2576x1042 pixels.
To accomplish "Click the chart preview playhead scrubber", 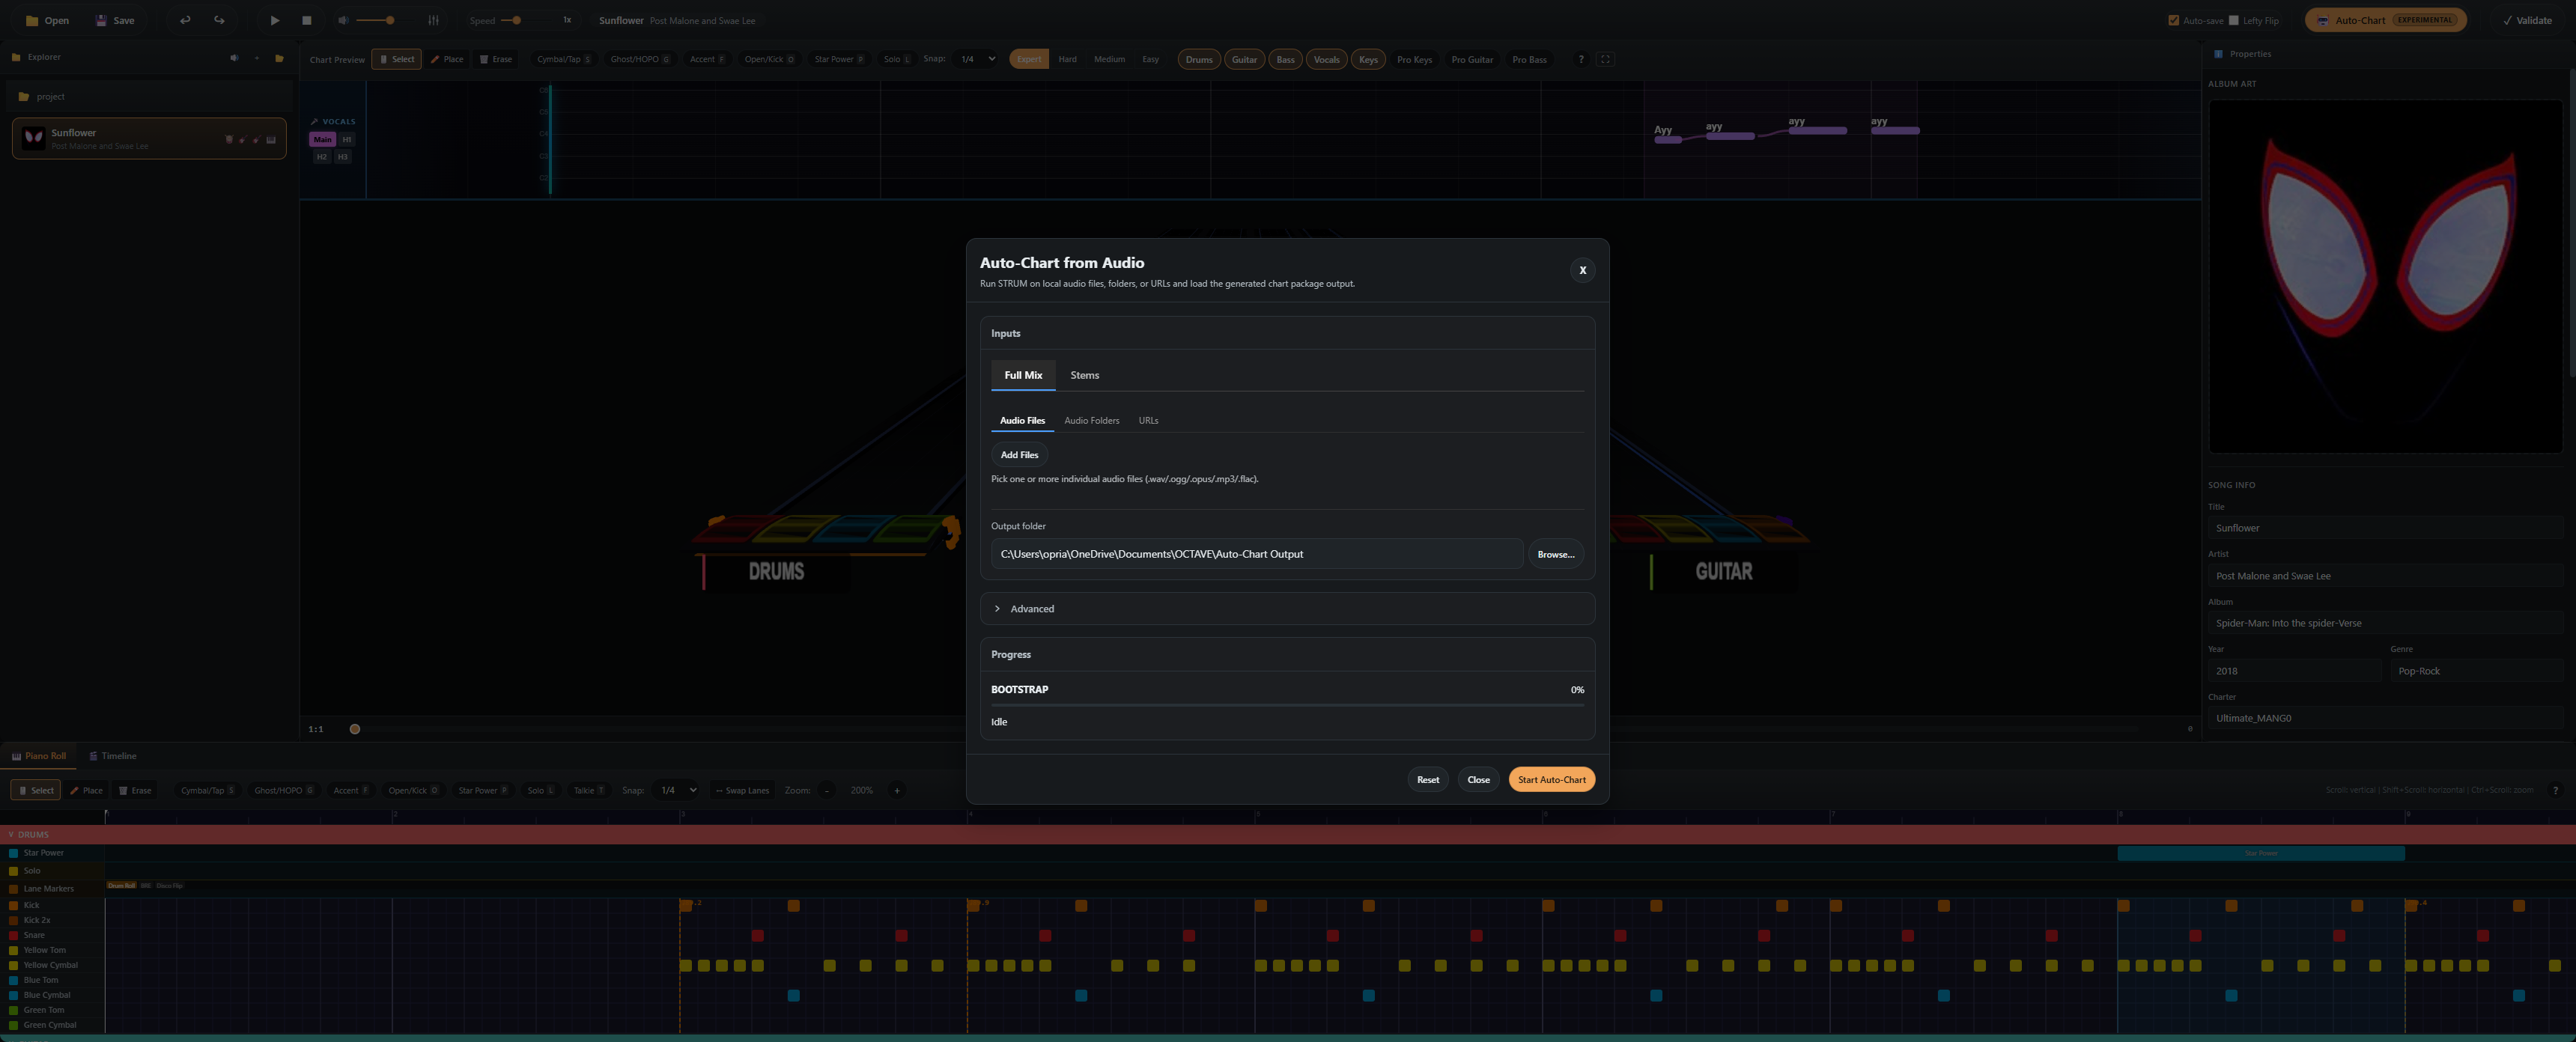I will pyautogui.click(x=354, y=729).
